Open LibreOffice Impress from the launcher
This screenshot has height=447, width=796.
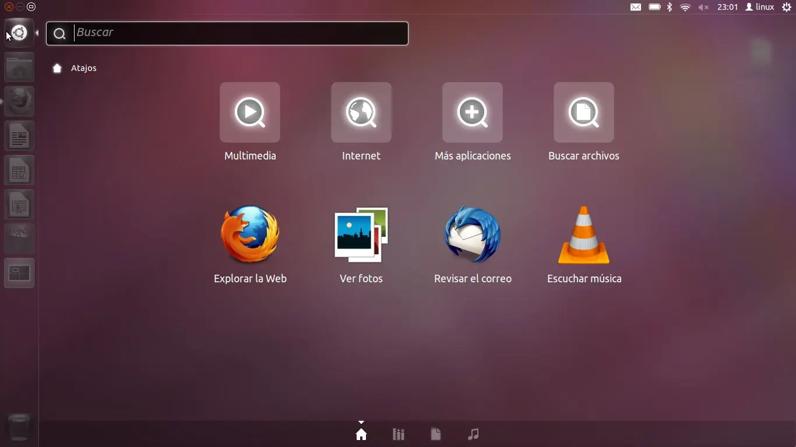[x=19, y=204]
